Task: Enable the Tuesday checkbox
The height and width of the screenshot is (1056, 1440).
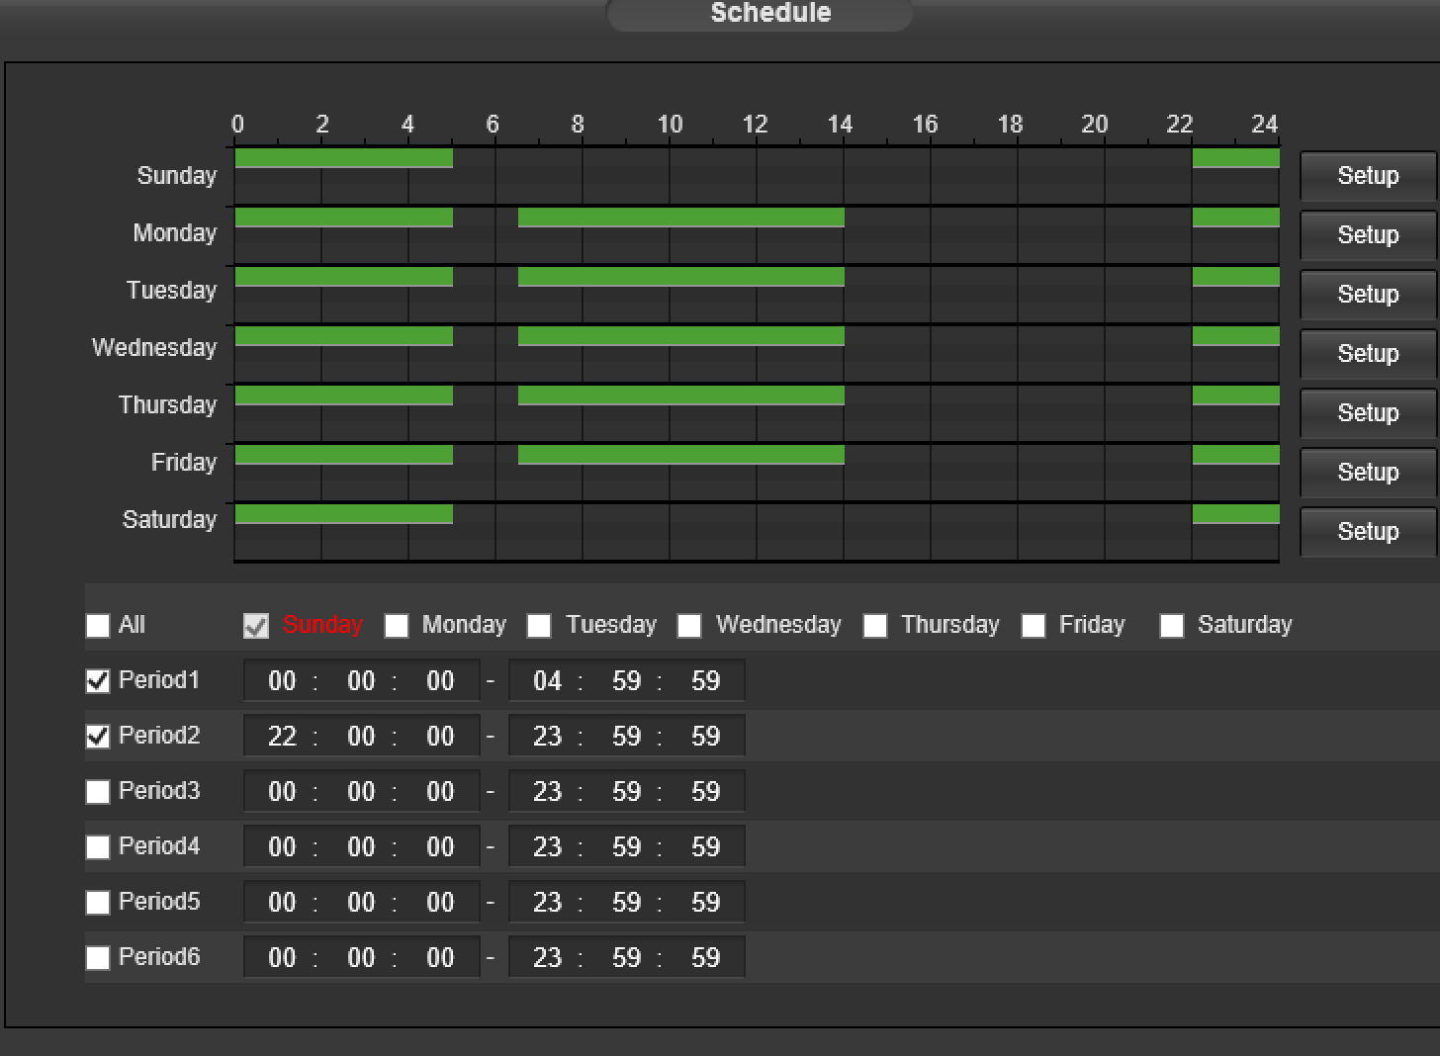Action: [x=539, y=626]
